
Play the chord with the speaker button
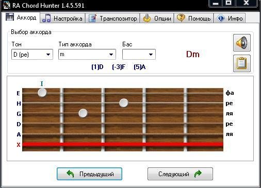coord(242,43)
